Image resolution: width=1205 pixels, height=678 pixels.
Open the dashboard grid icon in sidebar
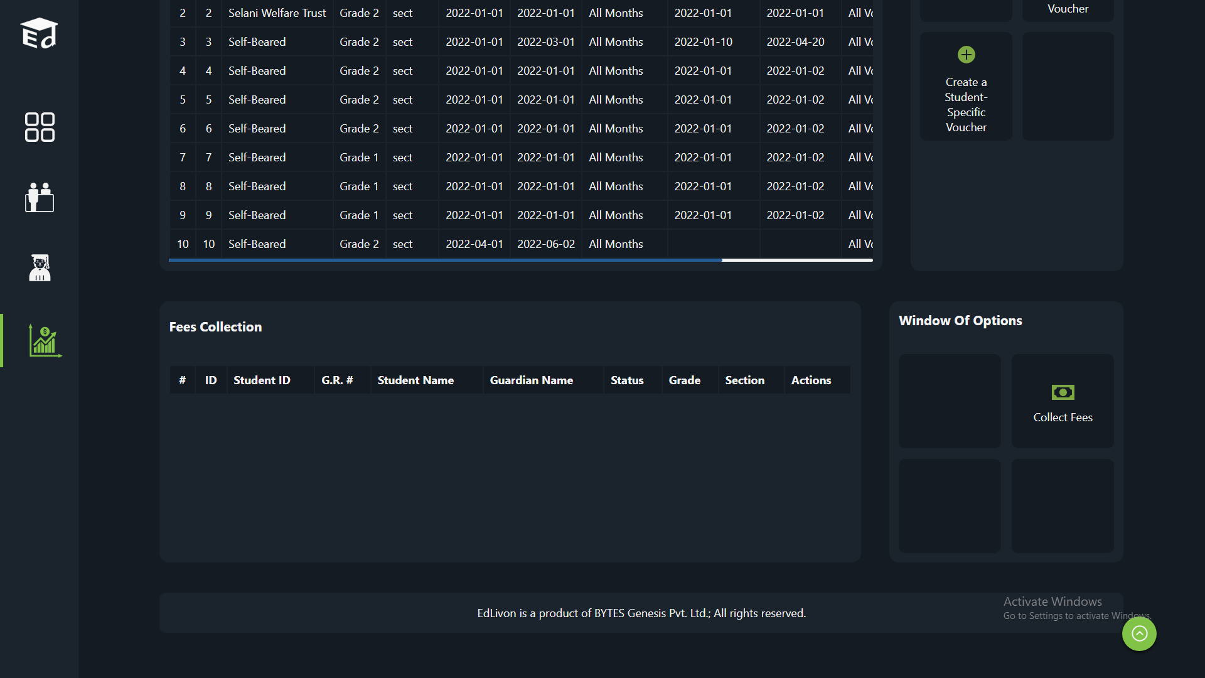39,127
